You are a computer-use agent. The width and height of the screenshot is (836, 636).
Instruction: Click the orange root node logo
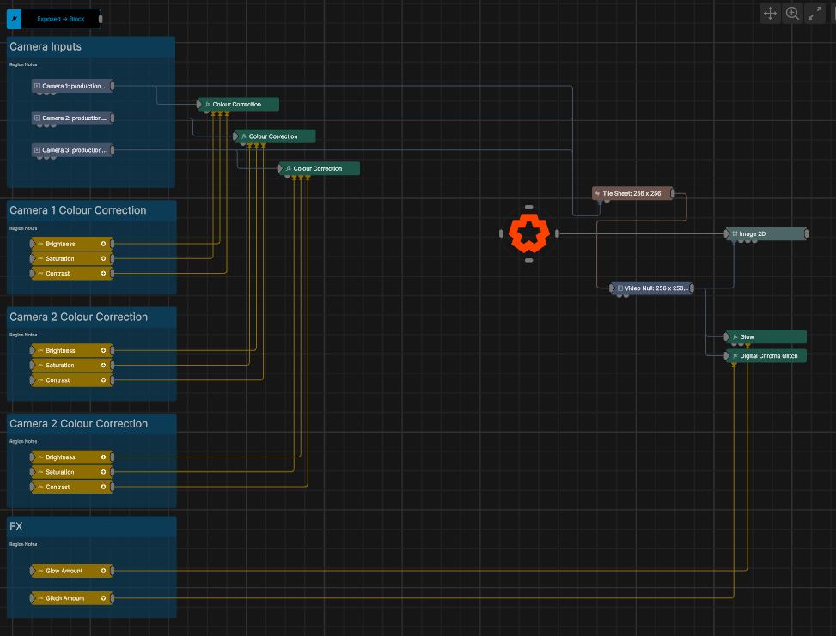point(528,233)
